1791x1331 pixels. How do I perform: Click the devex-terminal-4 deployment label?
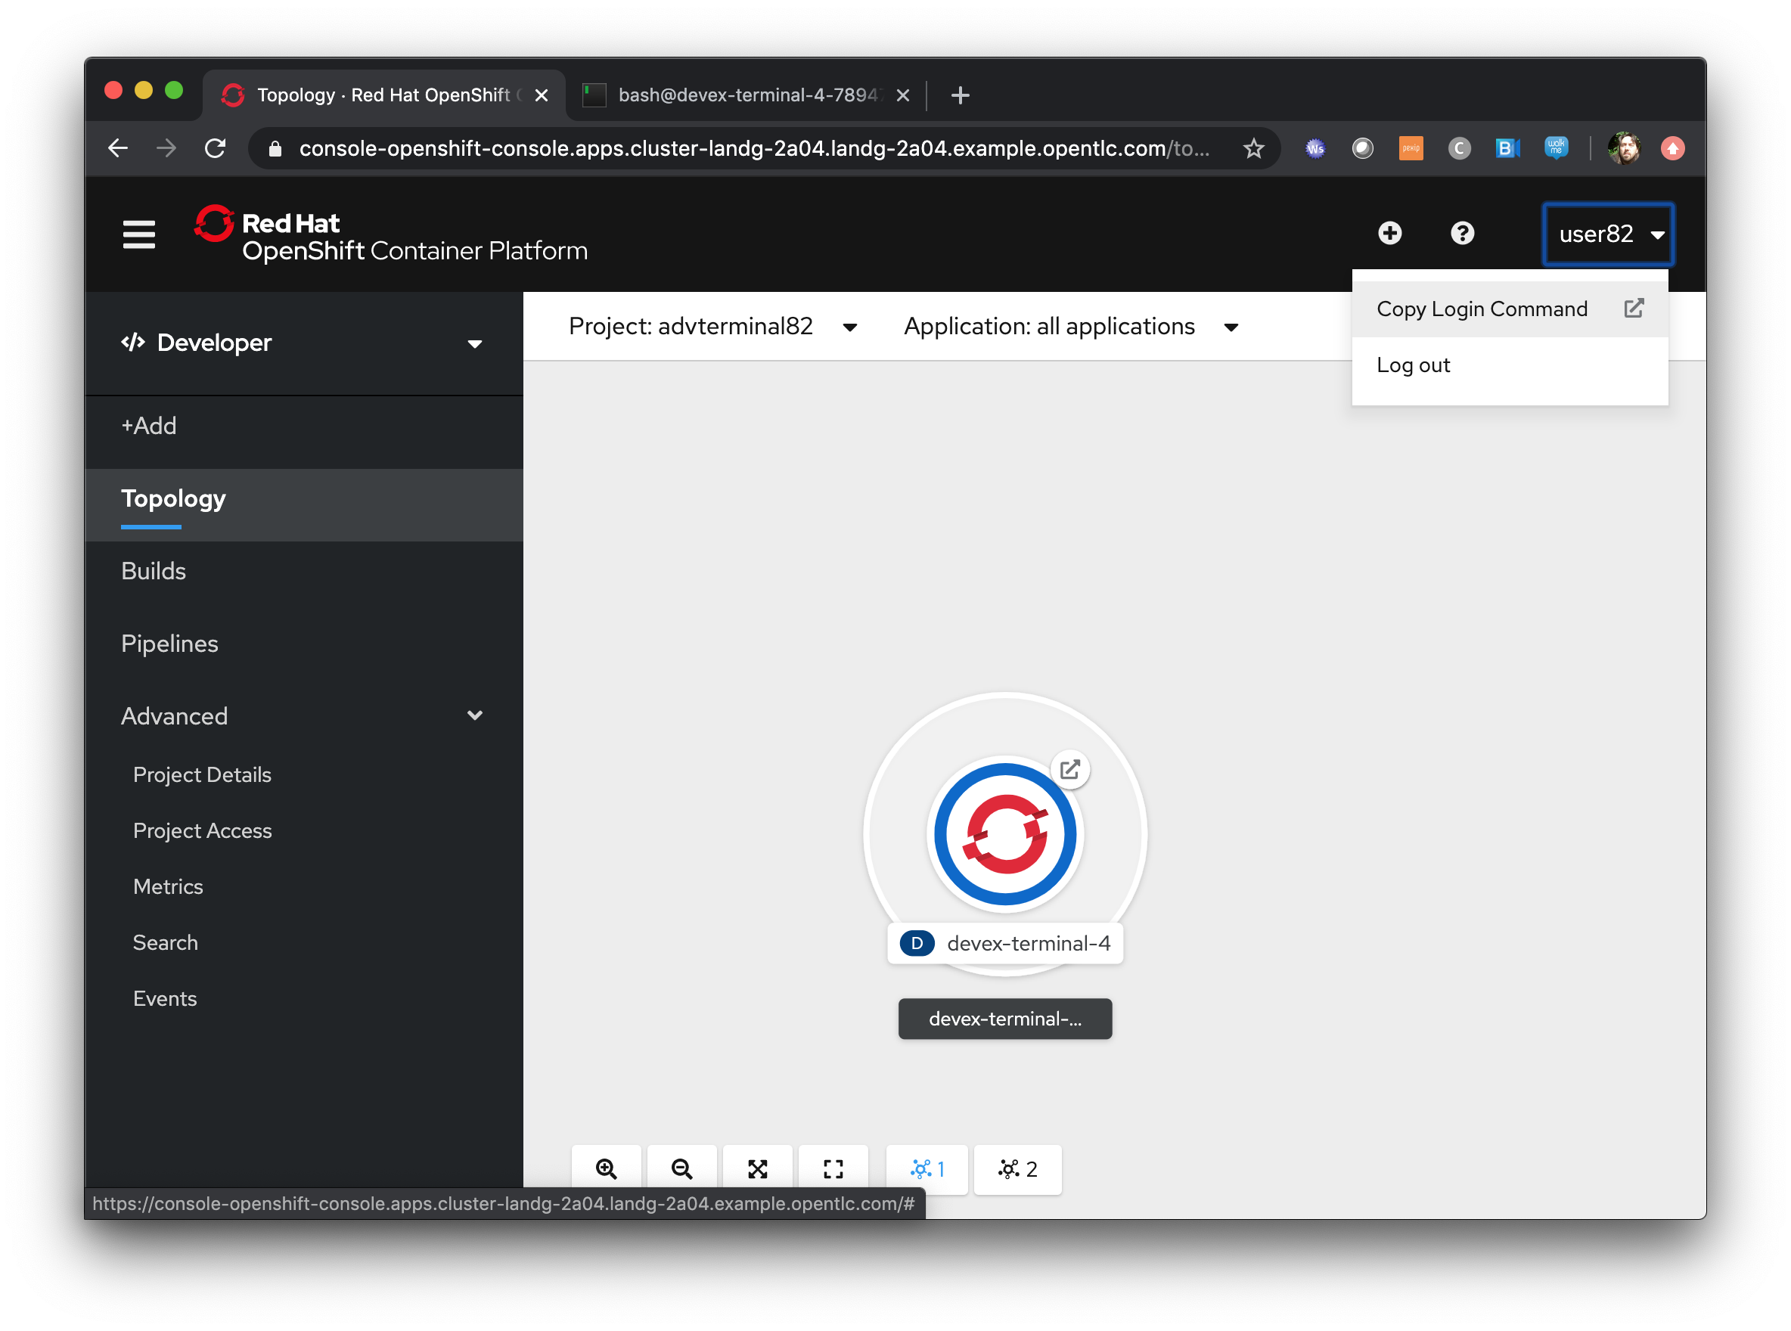point(1004,944)
